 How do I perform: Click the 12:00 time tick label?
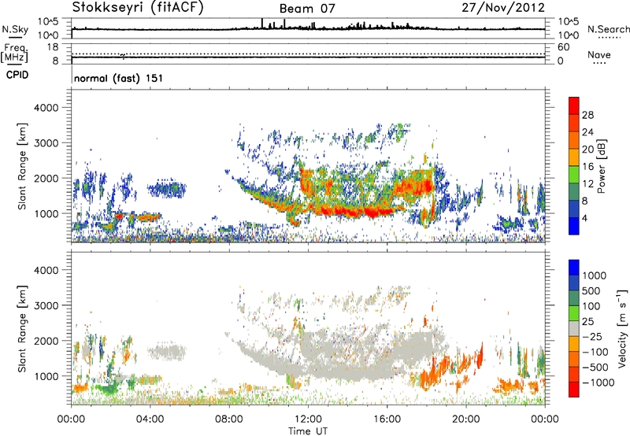pyautogui.click(x=308, y=419)
